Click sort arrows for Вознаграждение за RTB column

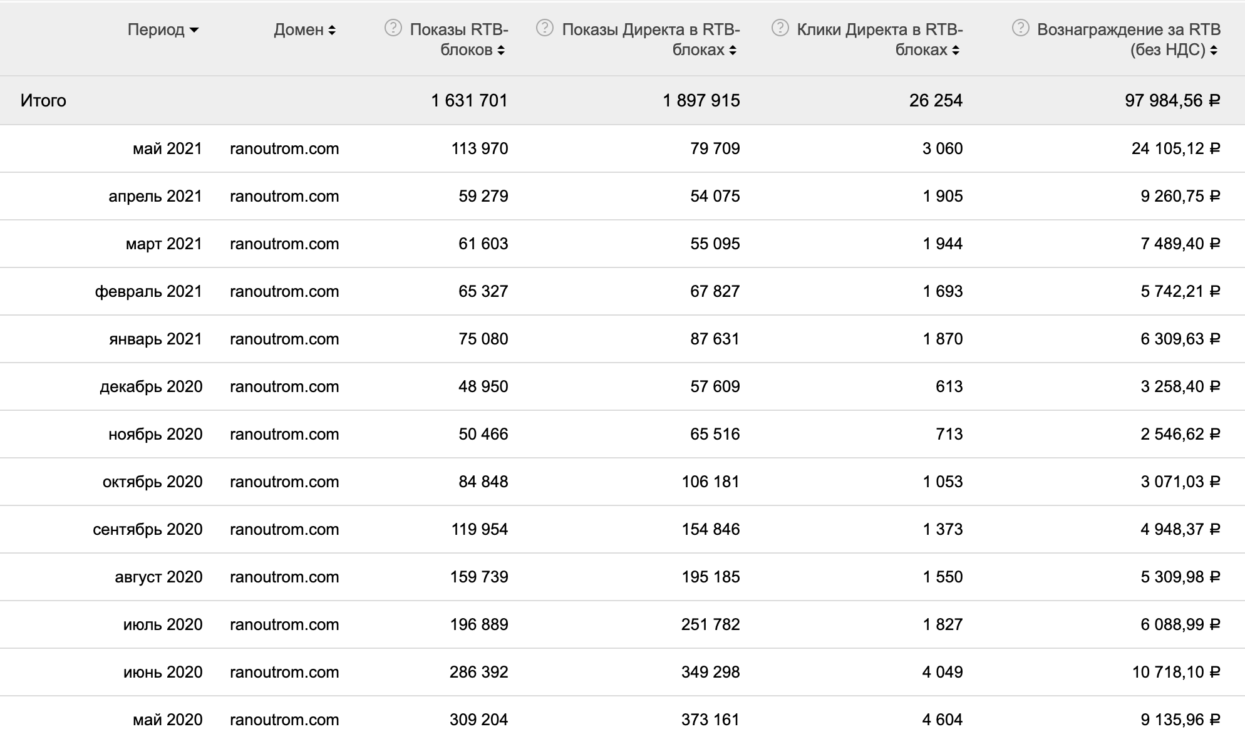[1214, 51]
